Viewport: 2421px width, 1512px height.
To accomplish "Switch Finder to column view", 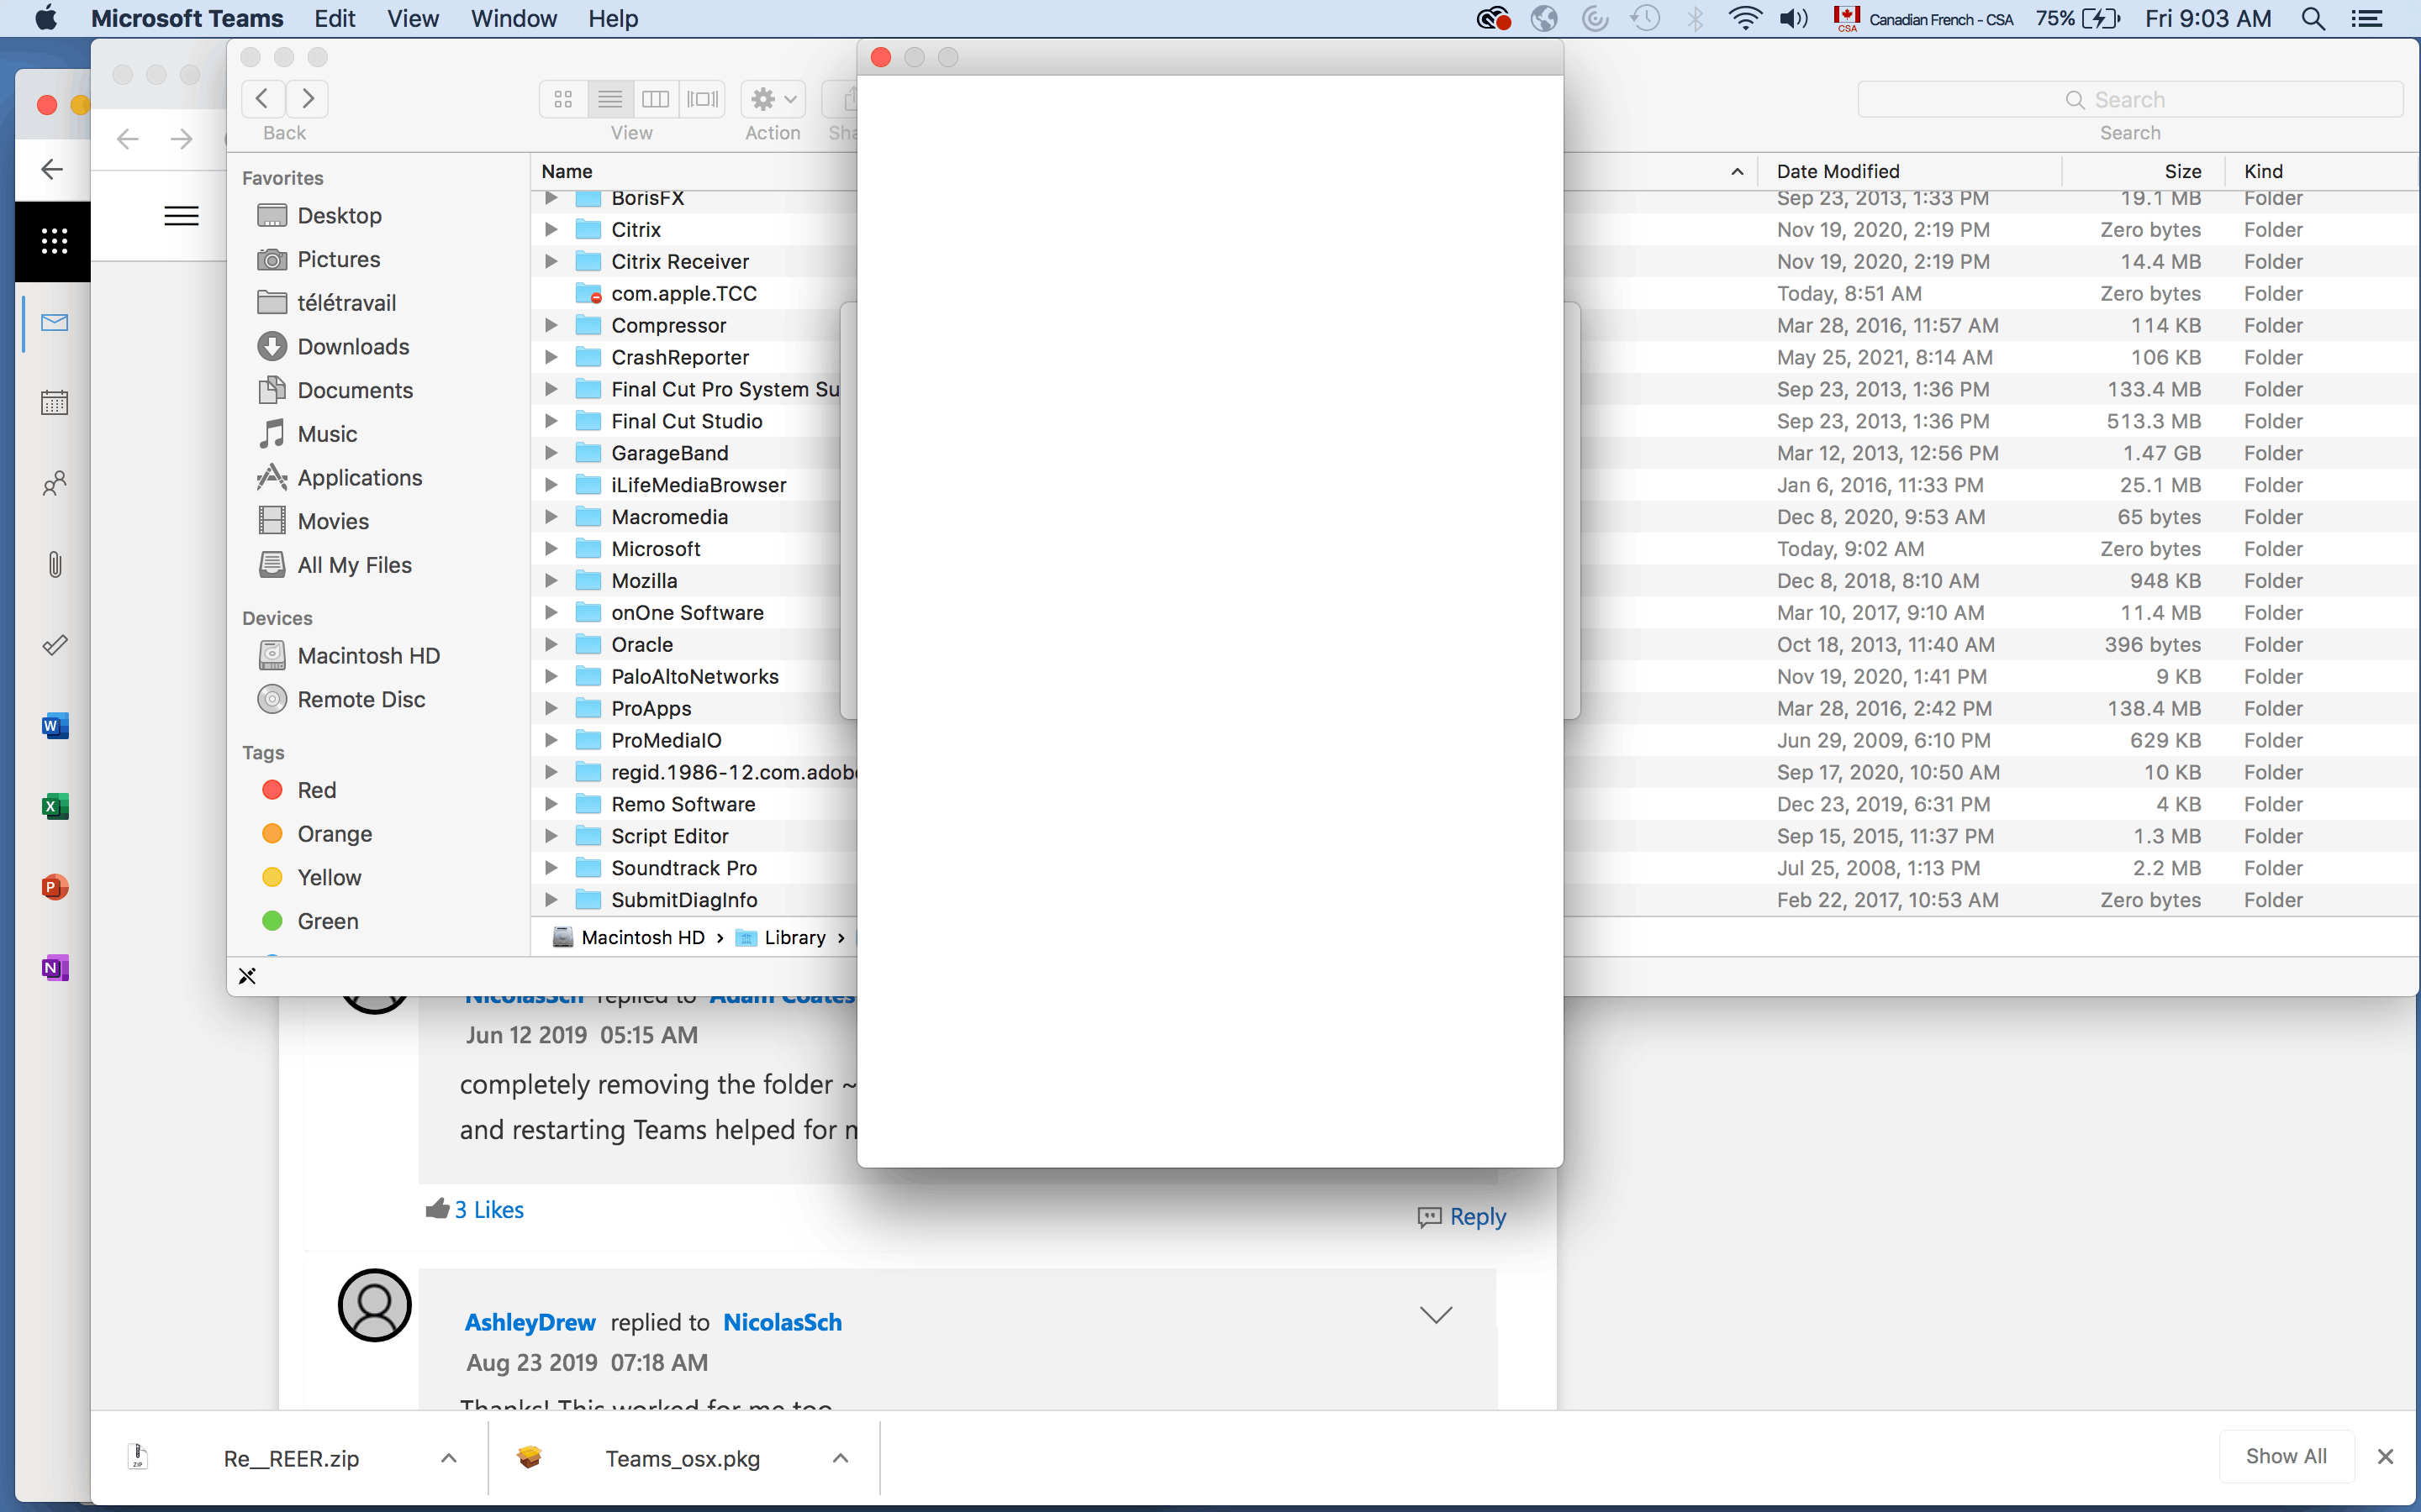I will 656,99.
